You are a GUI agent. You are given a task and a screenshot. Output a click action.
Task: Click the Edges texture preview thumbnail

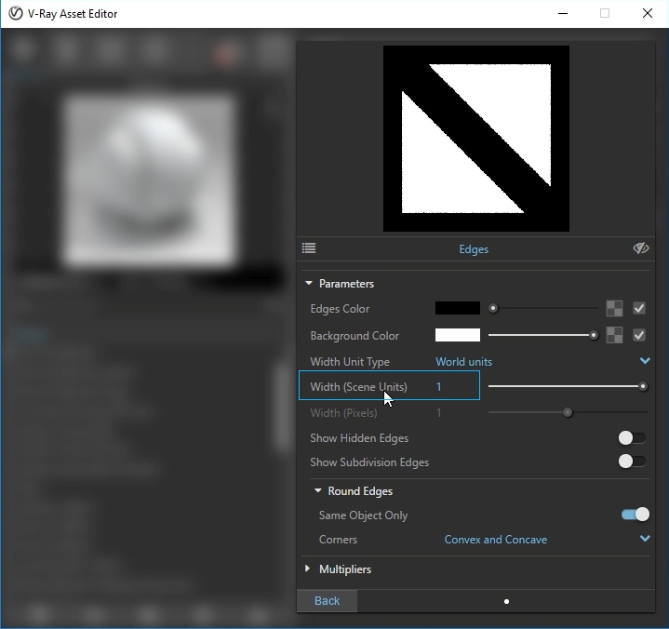point(475,139)
